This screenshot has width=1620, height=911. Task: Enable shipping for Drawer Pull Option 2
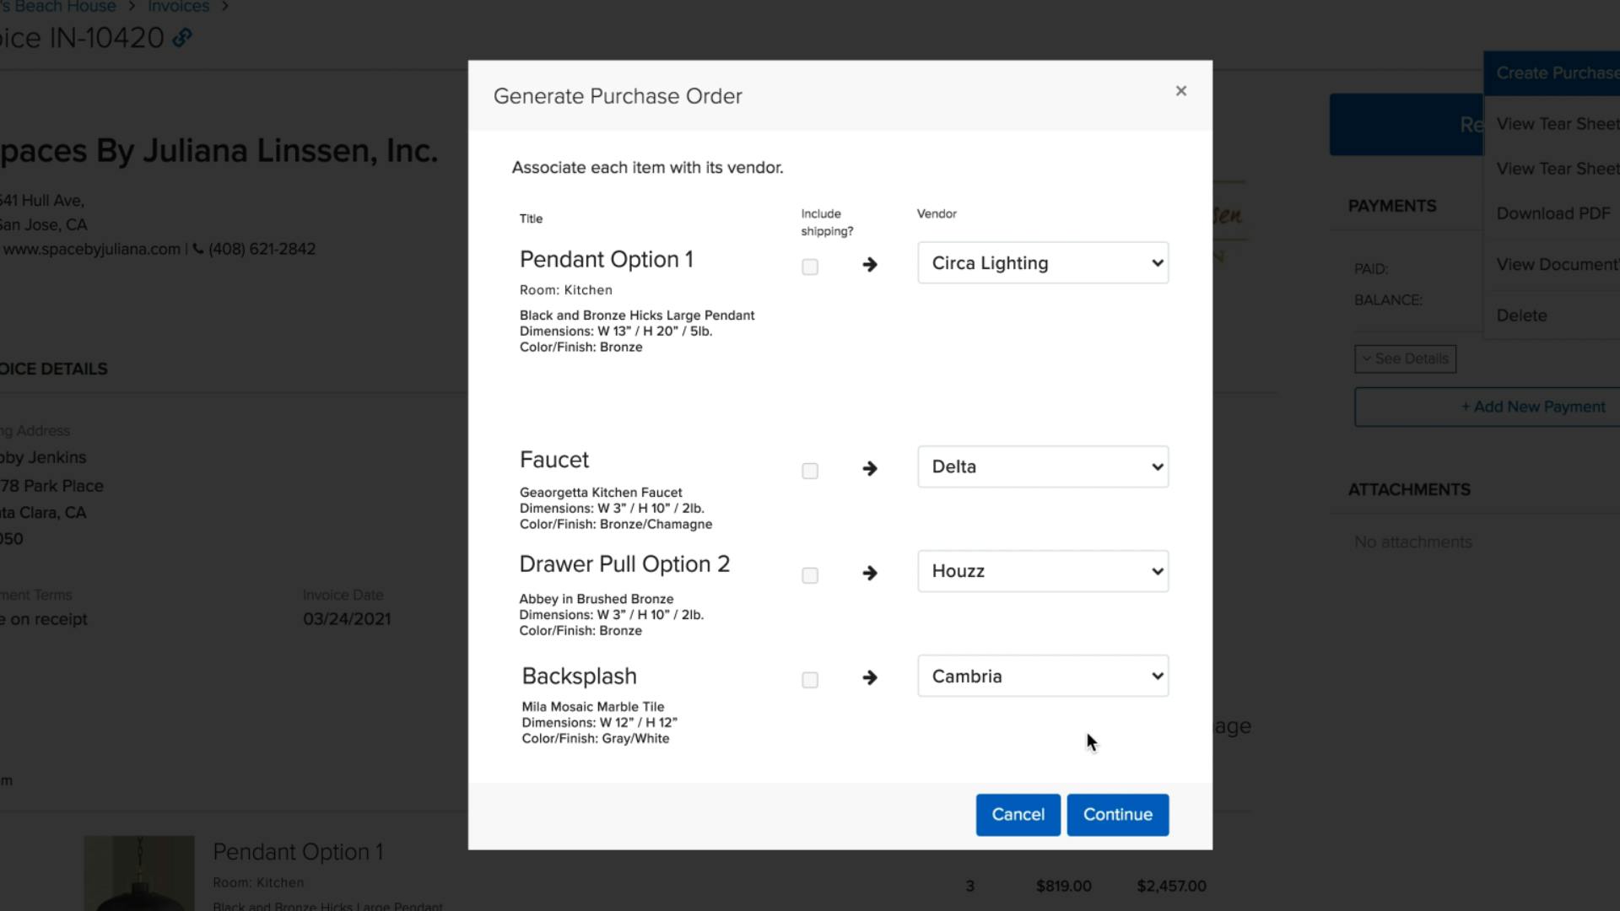click(810, 576)
